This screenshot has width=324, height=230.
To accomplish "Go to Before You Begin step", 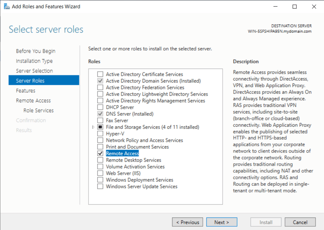I will click(x=35, y=51).
